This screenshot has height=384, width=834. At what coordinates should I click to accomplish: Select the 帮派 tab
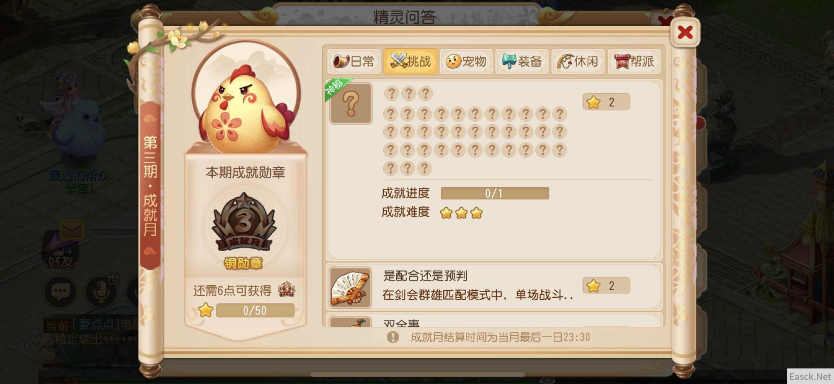pyautogui.click(x=634, y=61)
